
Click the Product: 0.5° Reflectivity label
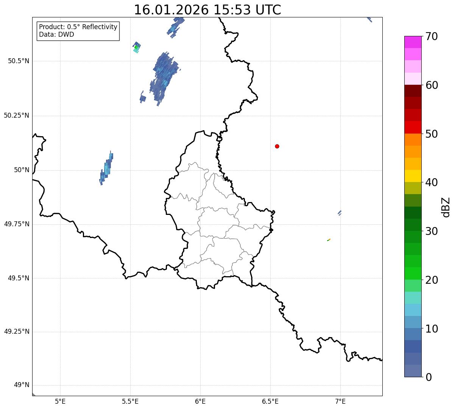[x=78, y=27]
